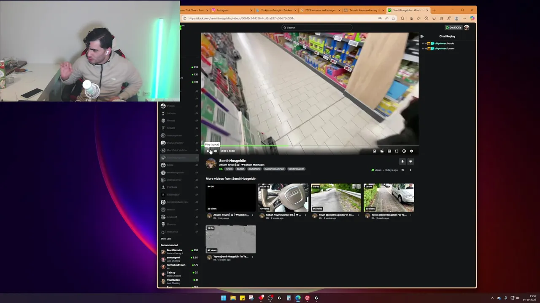Viewport: 540px width, 303px height.
Task: Share this video
Action: [402, 170]
